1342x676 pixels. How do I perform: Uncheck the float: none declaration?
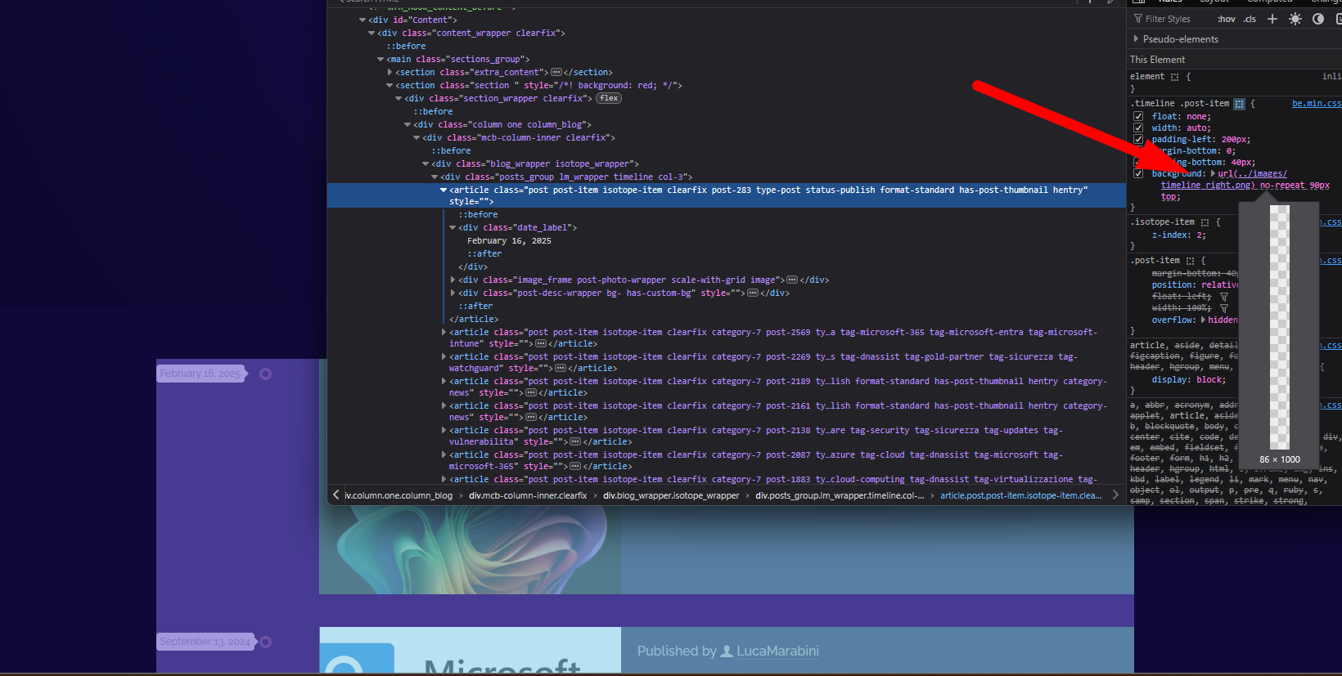point(1138,116)
